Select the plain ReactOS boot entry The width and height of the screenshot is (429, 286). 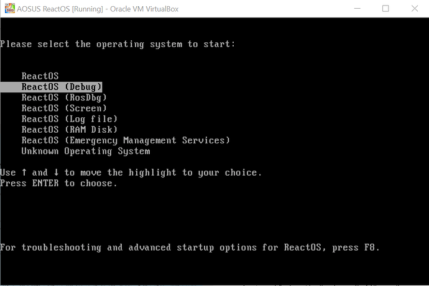tap(40, 76)
